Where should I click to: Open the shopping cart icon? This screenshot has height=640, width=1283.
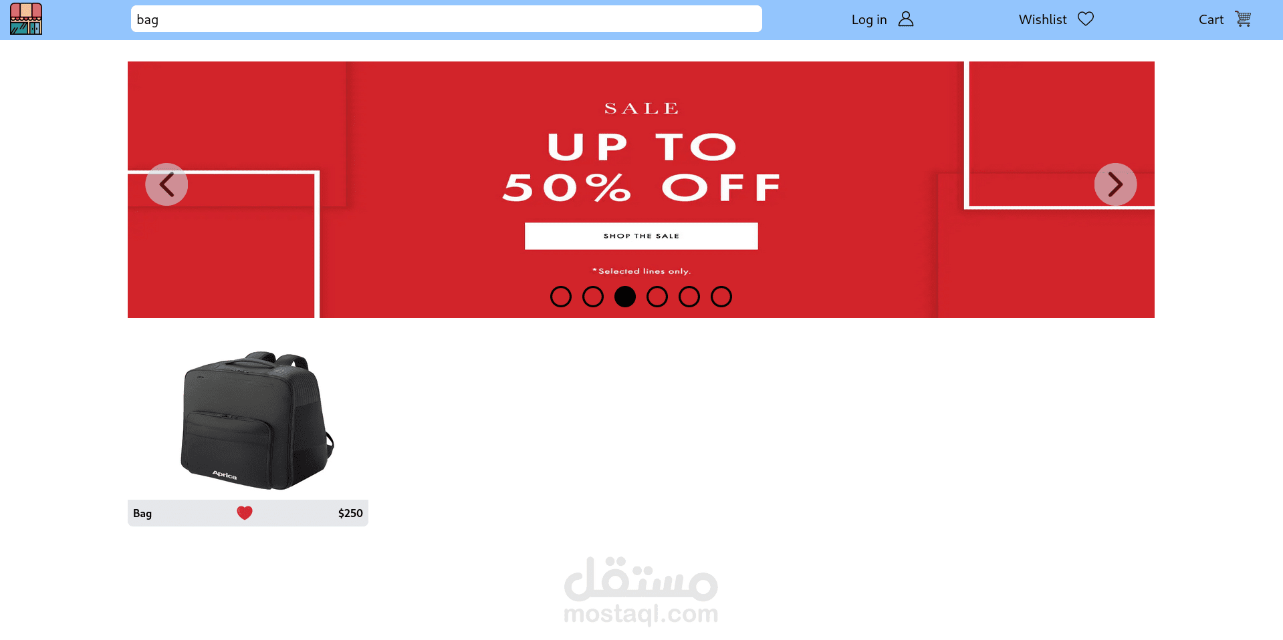(1243, 19)
